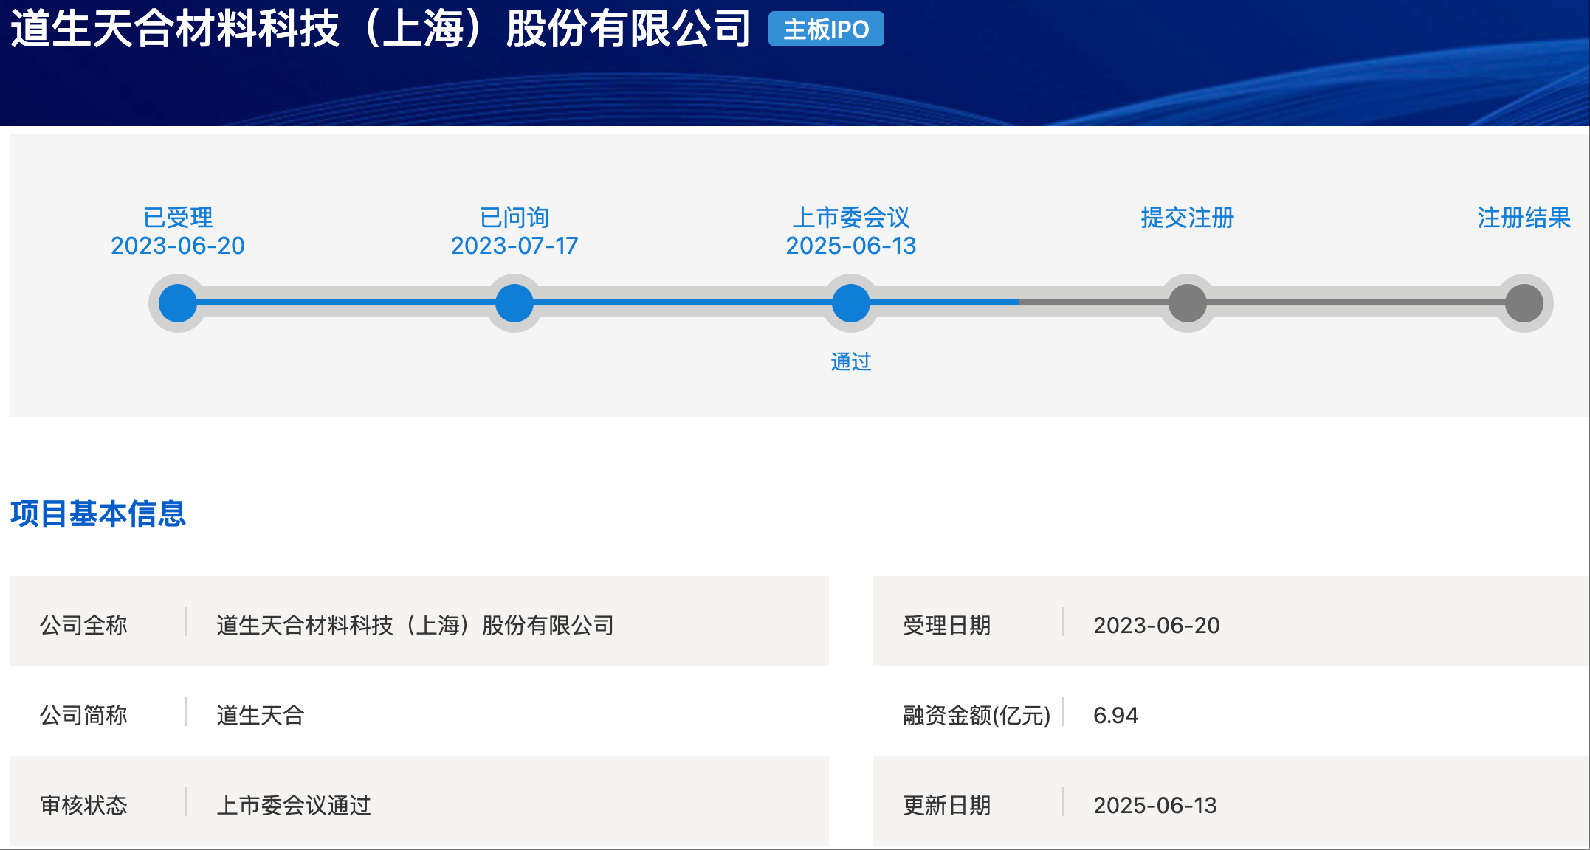Viewport: 1590px width, 850px height.
Task: Toggle the 已问询 stage indicator
Action: point(514,303)
